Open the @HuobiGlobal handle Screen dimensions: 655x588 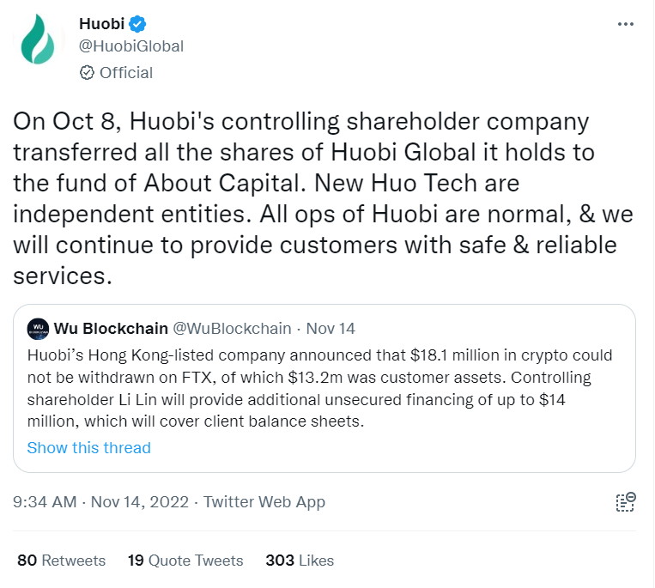click(x=131, y=46)
